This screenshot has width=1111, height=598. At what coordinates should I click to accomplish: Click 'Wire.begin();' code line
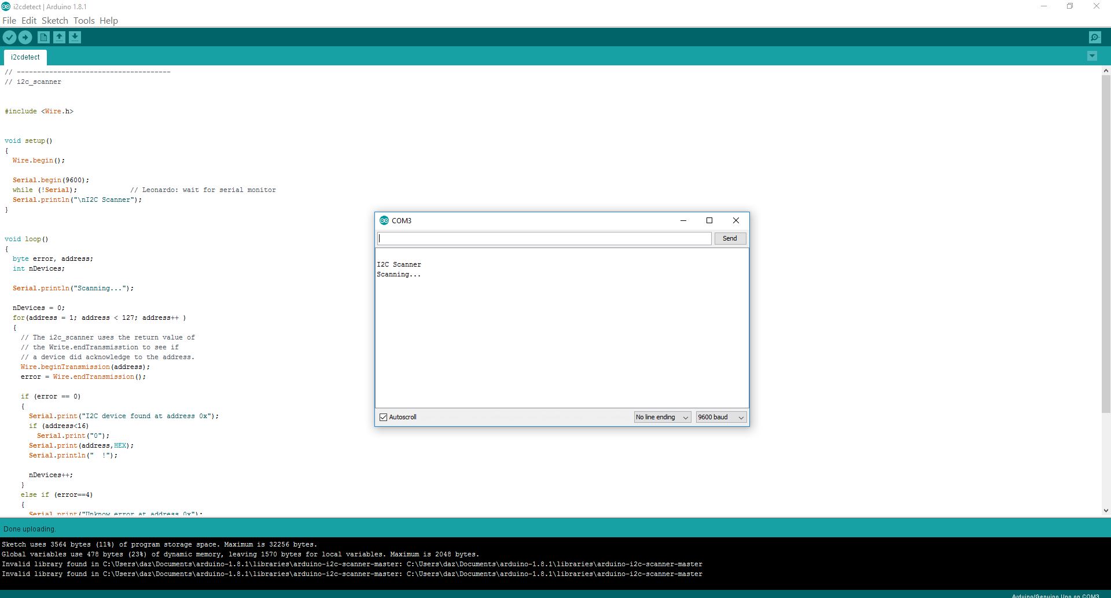[39, 160]
